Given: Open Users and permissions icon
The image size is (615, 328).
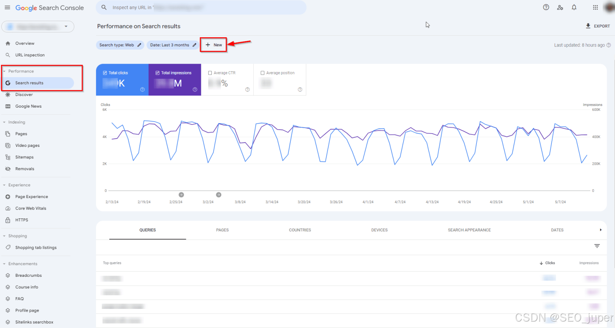Looking at the screenshot, I should pyautogui.click(x=560, y=7).
